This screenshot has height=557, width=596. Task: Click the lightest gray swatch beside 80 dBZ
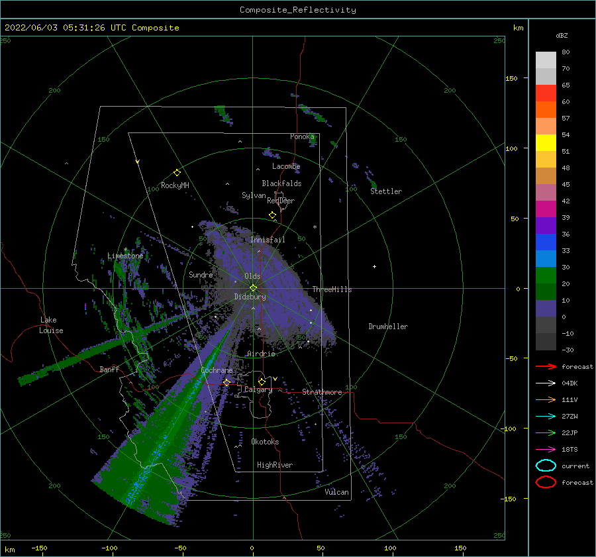546,60
